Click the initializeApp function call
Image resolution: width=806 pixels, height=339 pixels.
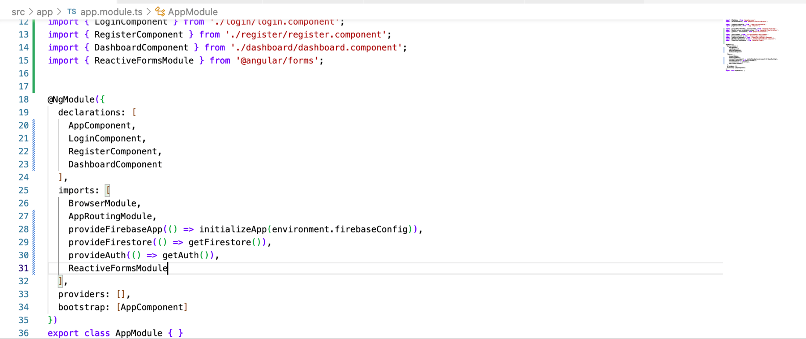[233, 229]
